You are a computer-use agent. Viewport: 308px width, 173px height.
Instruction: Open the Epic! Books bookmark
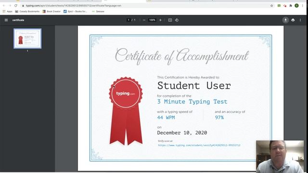click(x=75, y=12)
